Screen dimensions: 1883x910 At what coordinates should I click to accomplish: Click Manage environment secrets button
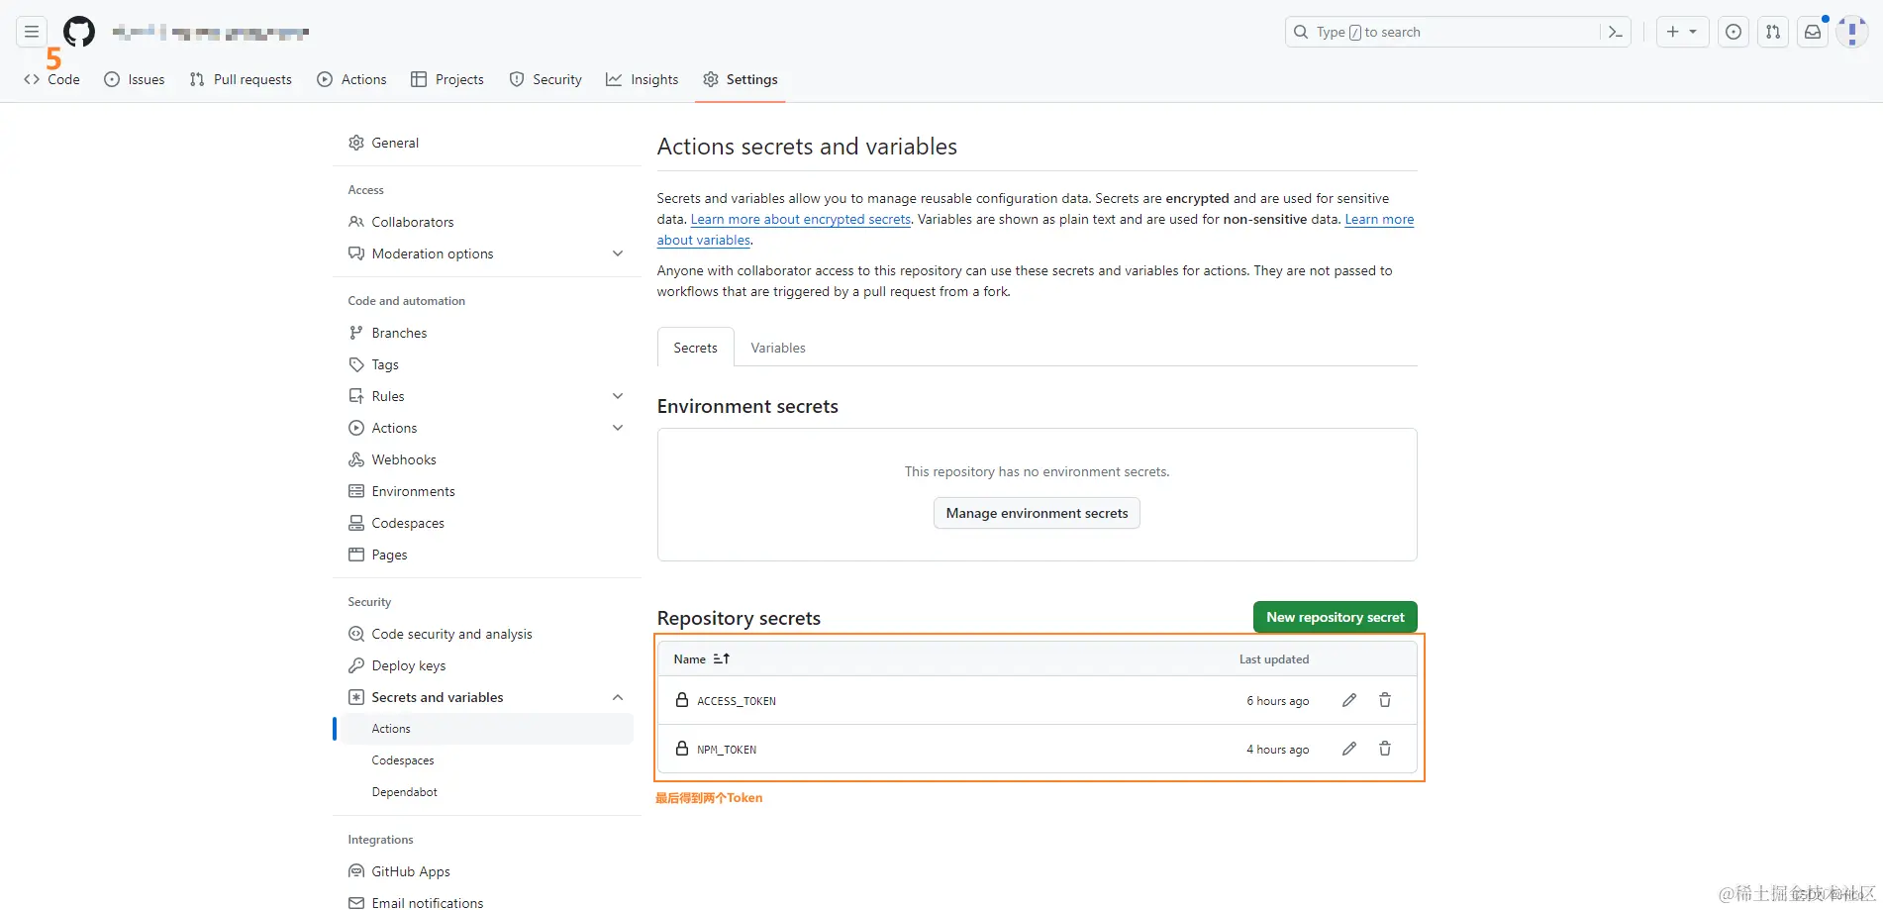1037,513
